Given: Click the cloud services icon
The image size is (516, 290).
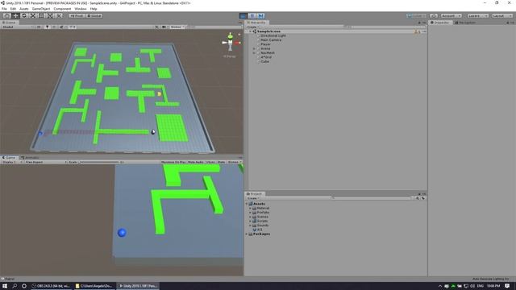Looking at the screenshot, I should pyautogui.click(x=434, y=16).
